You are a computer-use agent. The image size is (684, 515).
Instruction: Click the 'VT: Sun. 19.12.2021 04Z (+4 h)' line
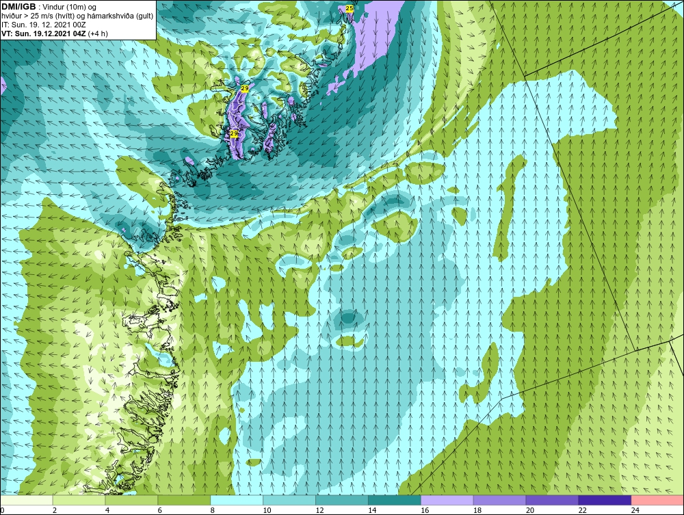coord(55,34)
